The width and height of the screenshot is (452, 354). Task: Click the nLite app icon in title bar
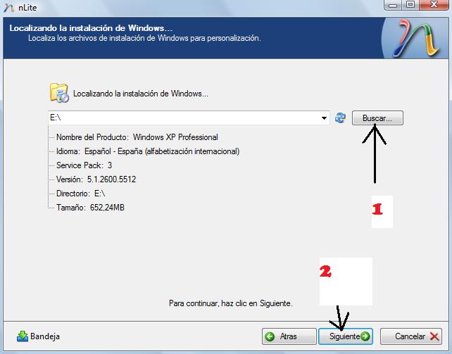coord(7,6)
